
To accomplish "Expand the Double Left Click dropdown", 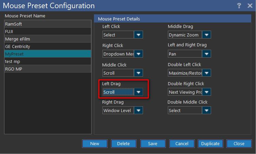I will (207, 73).
